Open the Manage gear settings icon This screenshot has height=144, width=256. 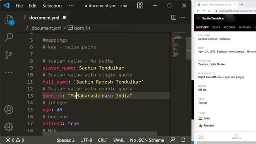click(x=9, y=127)
